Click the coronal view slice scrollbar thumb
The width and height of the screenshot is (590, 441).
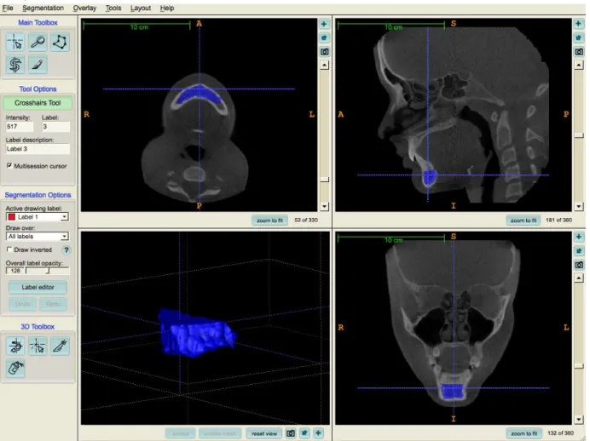tap(579, 365)
